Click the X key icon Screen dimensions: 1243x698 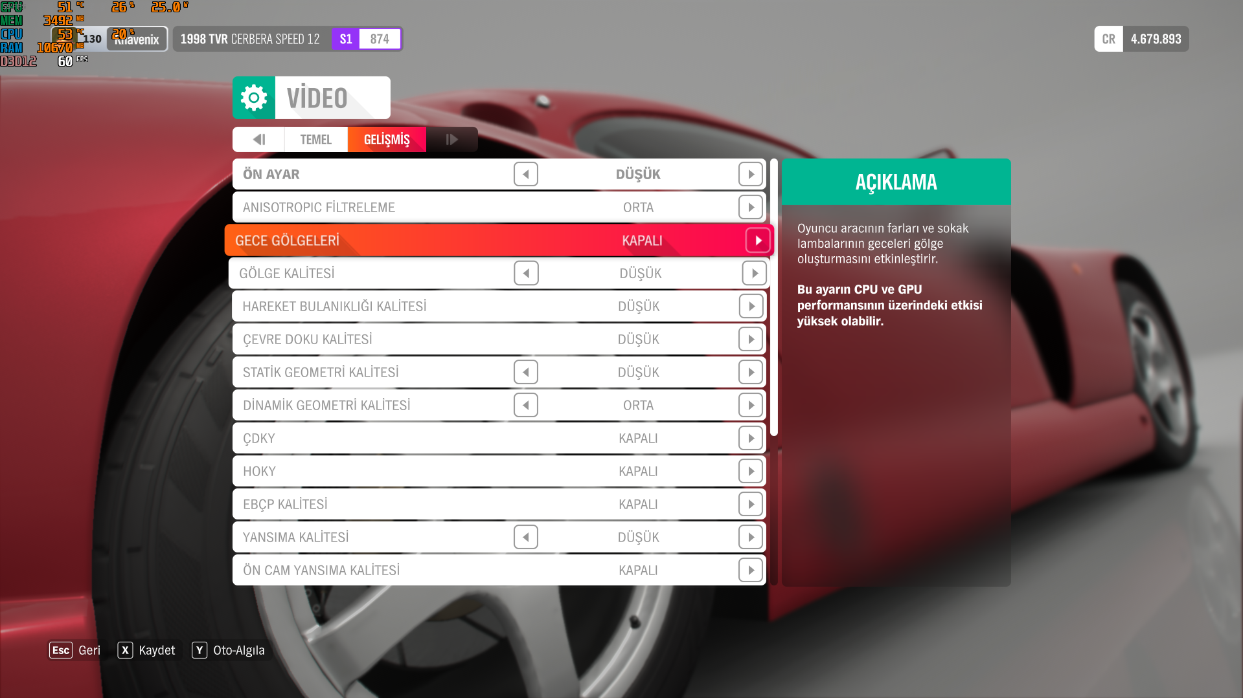pyautogui.click(x=125, y=650)
